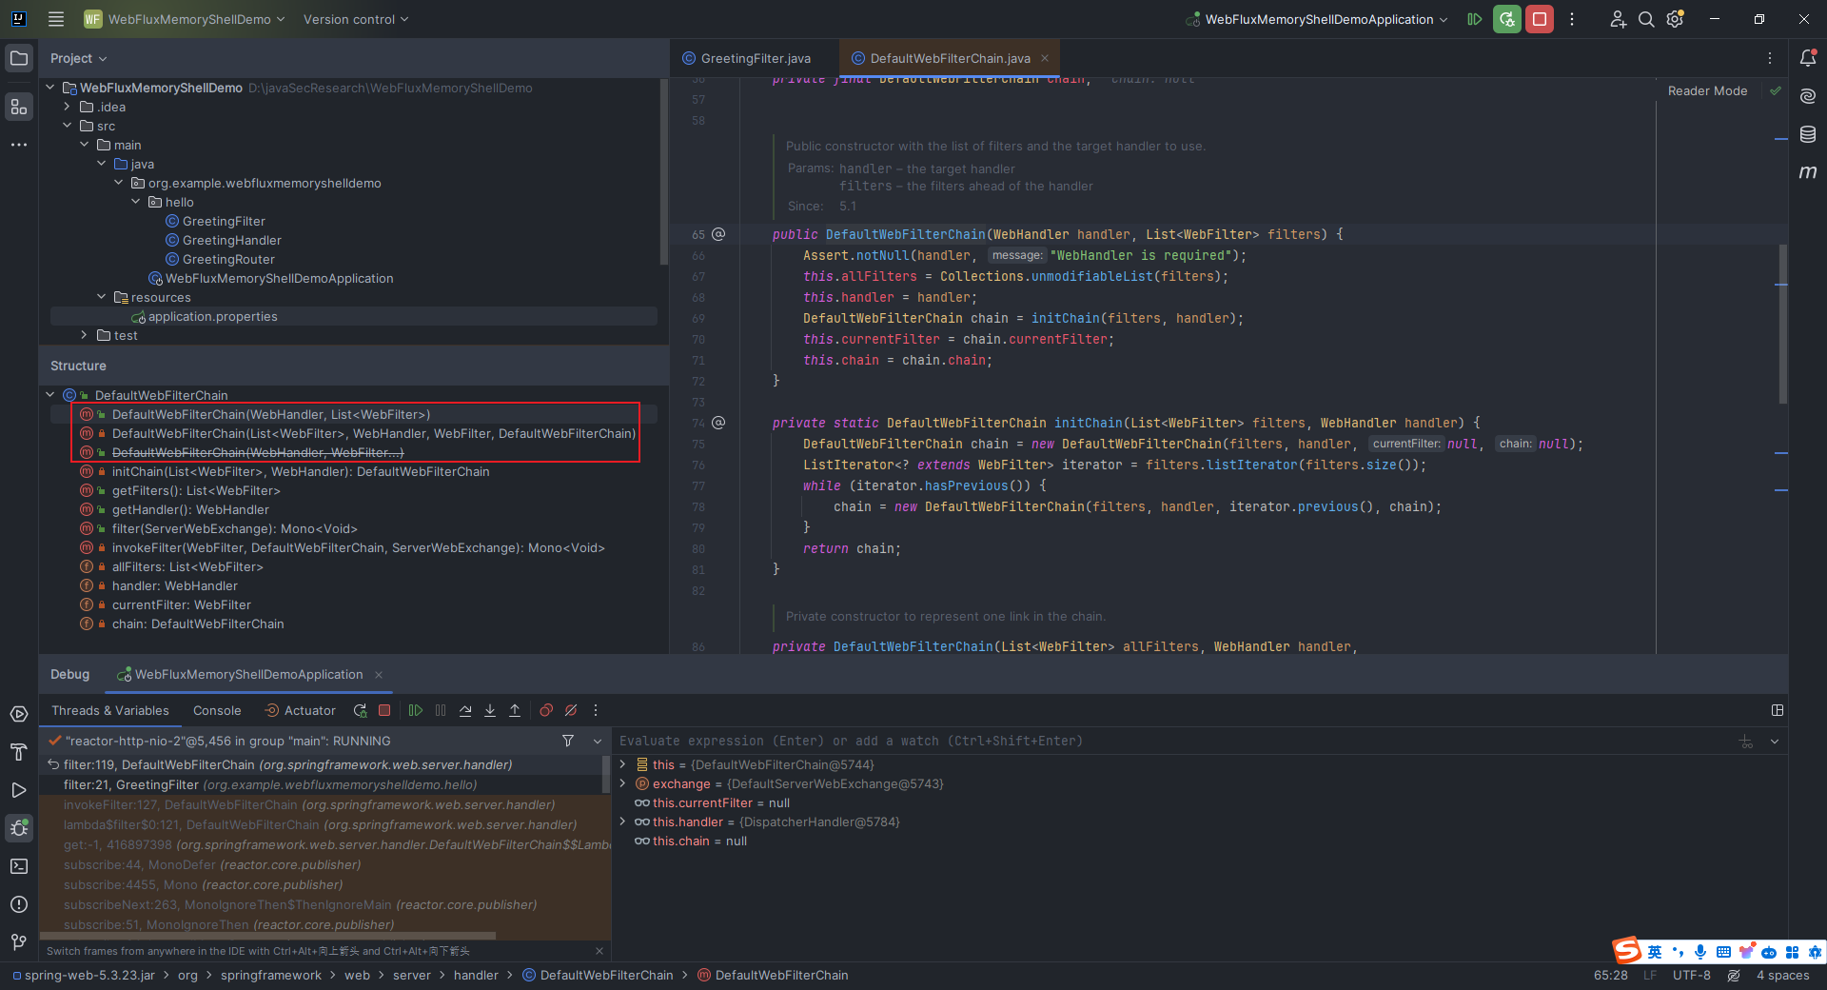Expand the 'exchange' variable node

point(623,783)
